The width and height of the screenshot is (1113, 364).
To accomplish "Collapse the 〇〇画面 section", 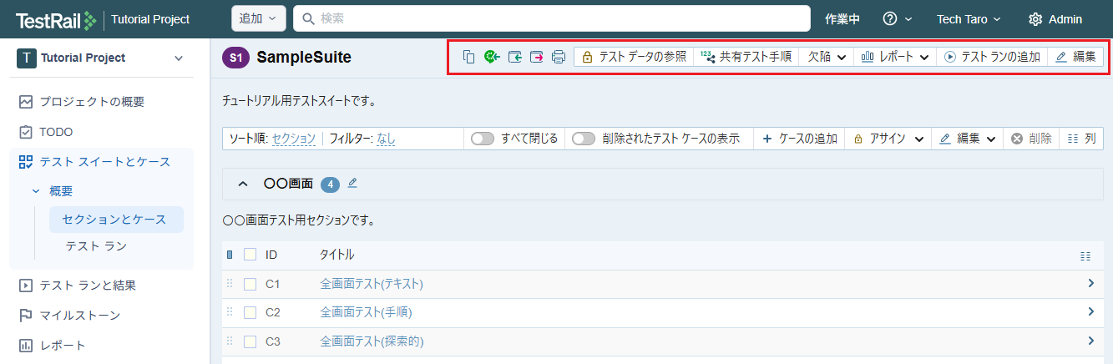I will (x=243, y=184).
